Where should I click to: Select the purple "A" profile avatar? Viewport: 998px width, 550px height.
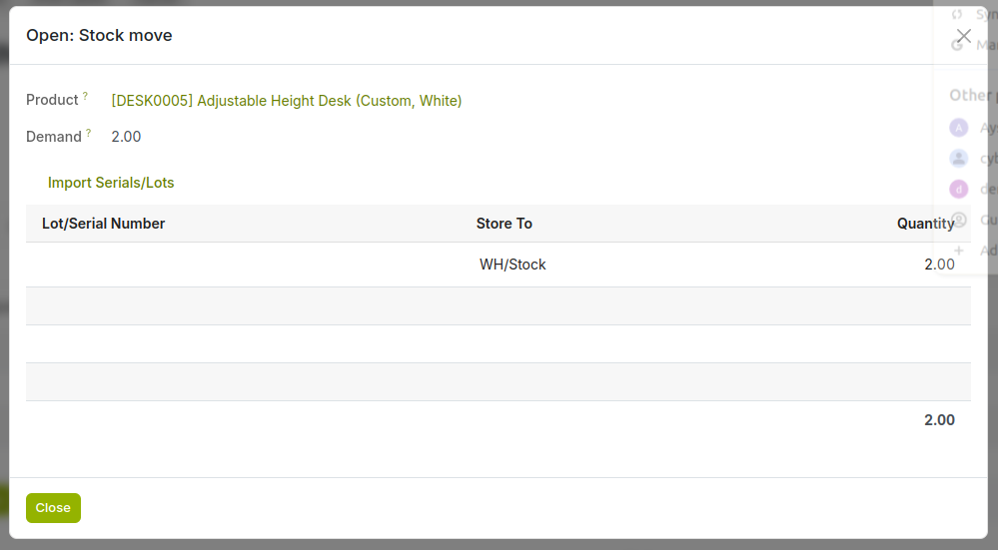coord(959,128)
